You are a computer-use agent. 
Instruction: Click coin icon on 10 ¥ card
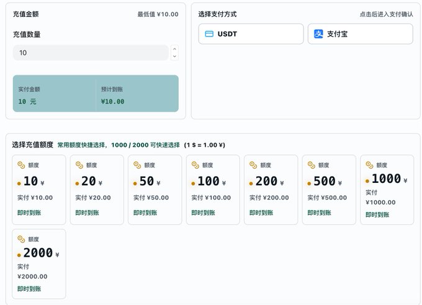(21, 165)
